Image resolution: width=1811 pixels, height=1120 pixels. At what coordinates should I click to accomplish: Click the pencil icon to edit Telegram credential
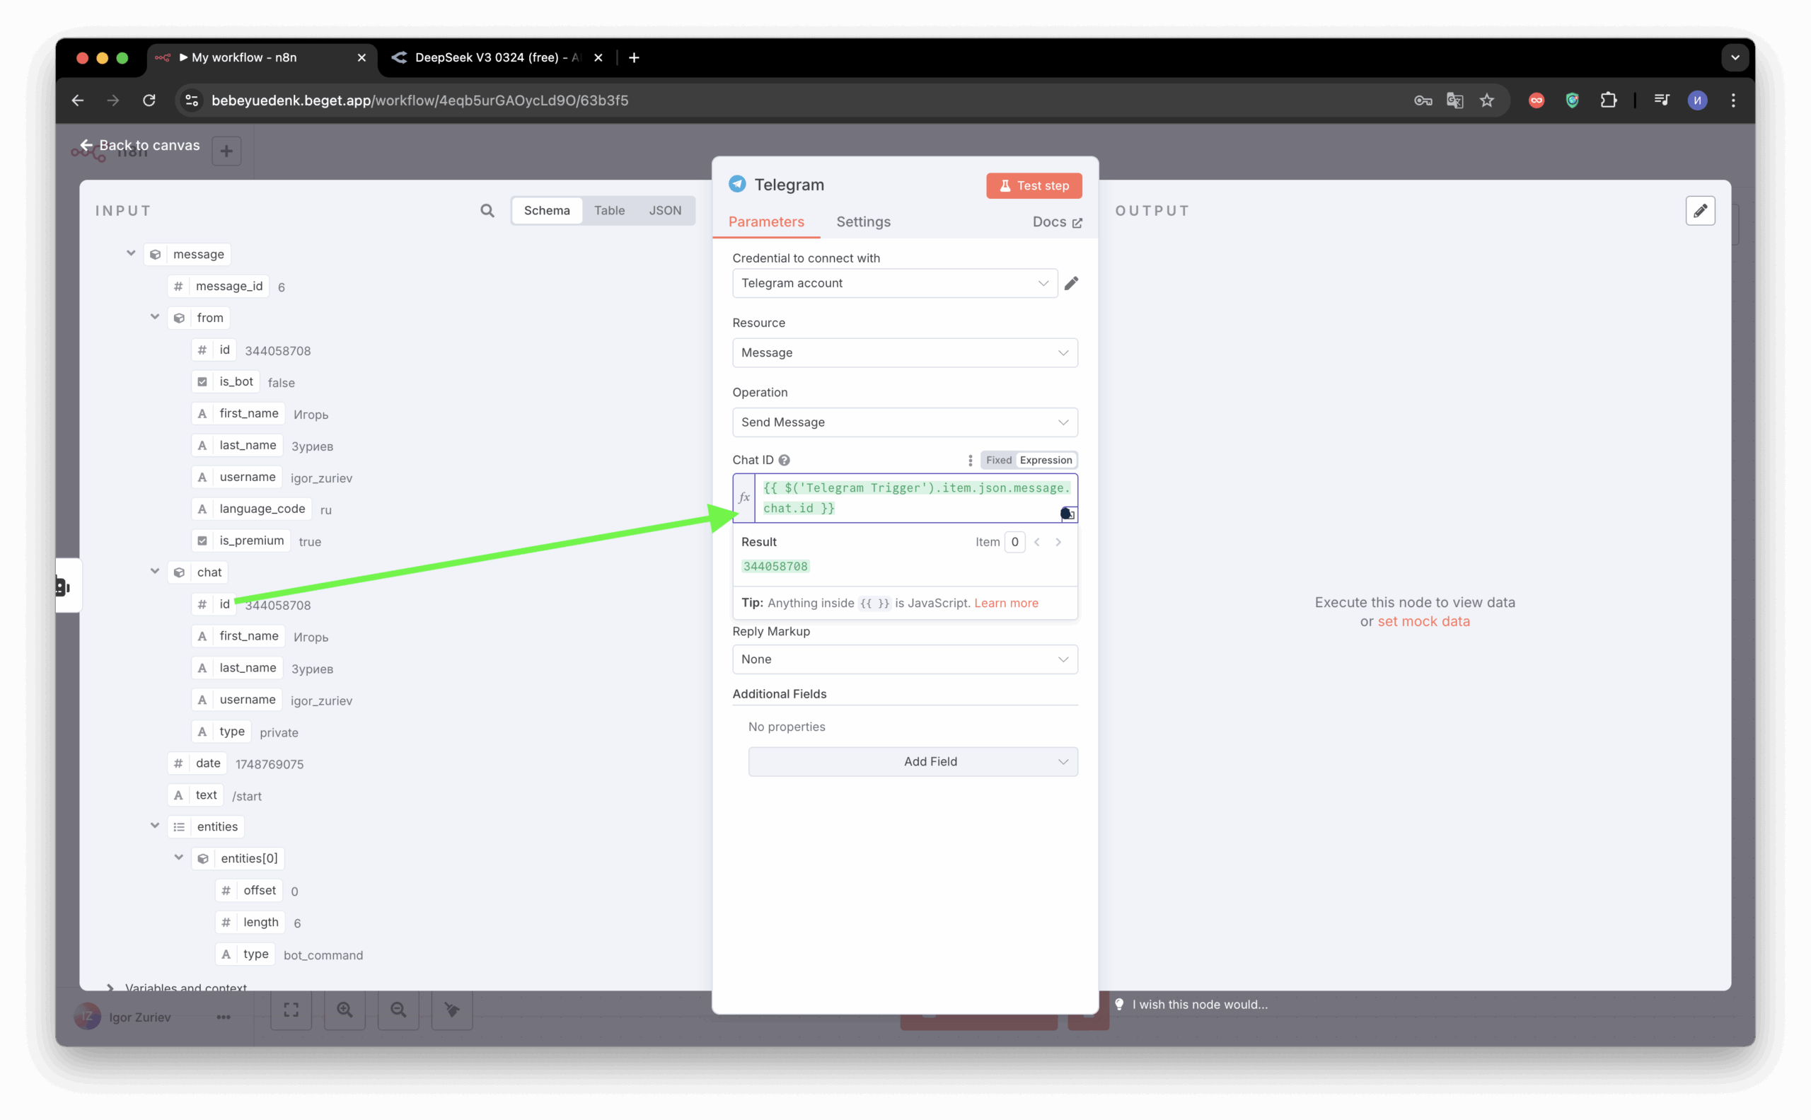point(1071,284)
